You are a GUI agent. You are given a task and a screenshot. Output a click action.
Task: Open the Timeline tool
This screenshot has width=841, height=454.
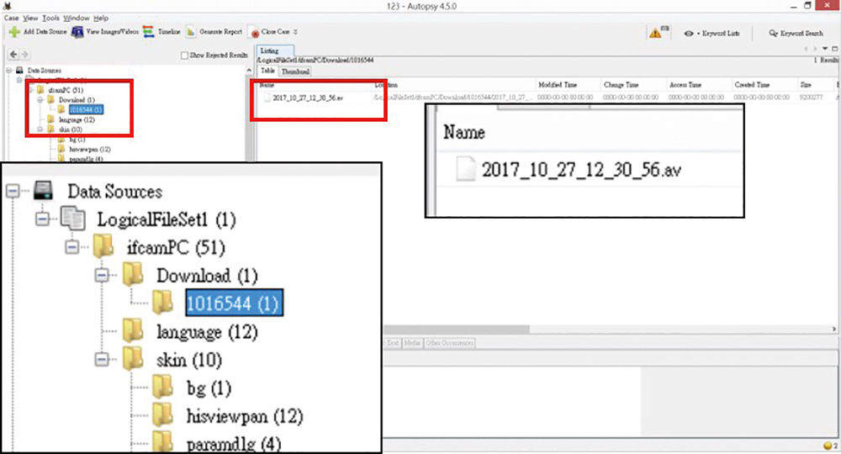click(x=161, y=32)
